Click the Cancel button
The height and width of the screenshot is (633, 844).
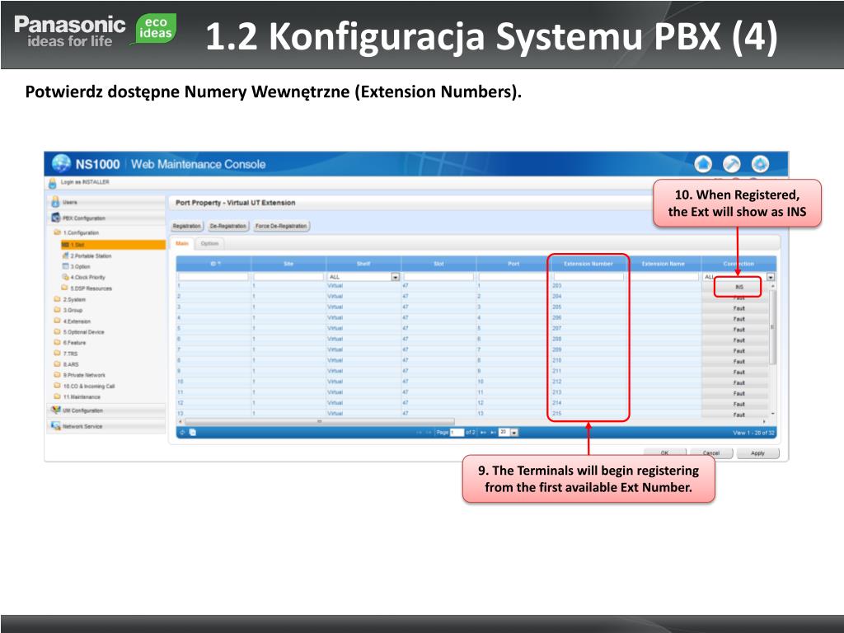click(711, 453)
